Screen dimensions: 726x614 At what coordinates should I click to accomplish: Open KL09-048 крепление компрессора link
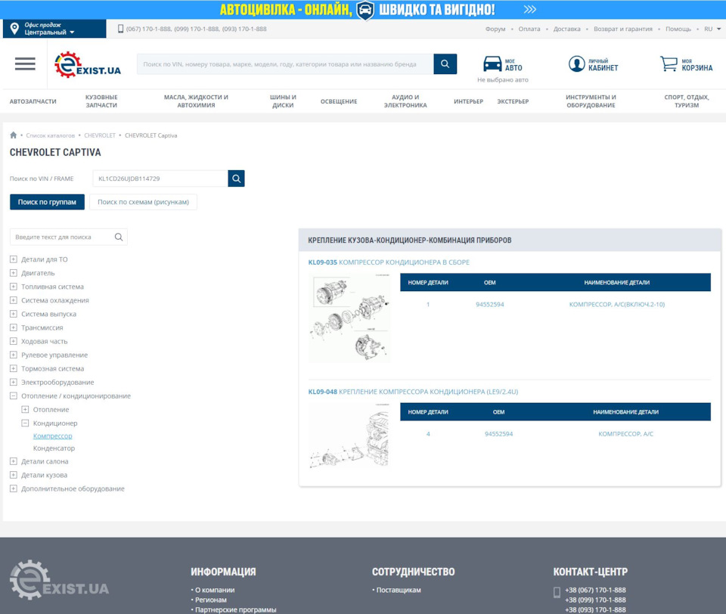click(413, 392)
